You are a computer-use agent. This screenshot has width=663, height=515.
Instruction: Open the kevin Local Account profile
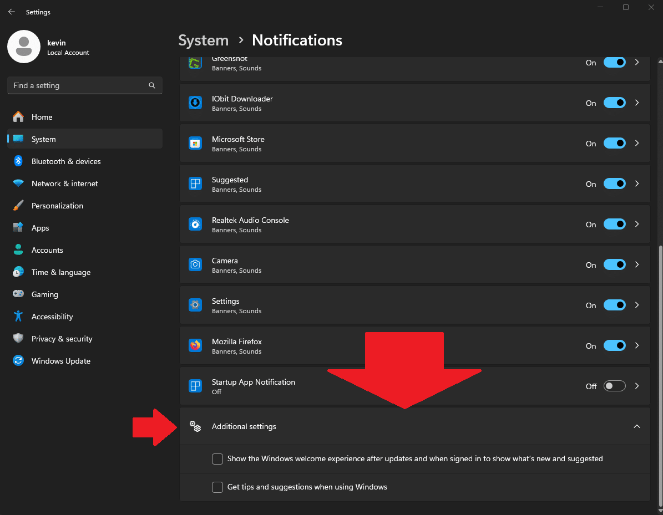click(48, 47)
